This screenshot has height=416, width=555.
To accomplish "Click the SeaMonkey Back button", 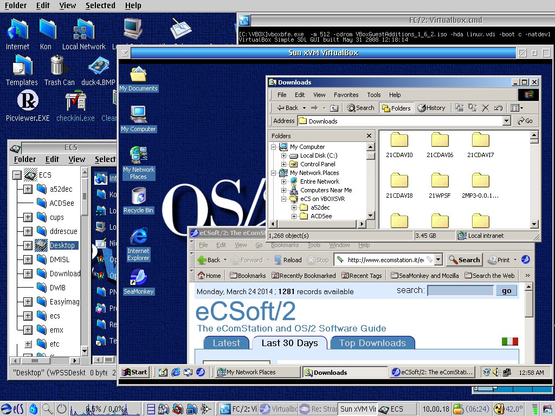I will click(209, 260).
